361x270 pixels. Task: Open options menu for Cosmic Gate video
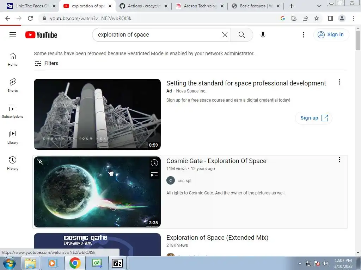pos(339,160)
